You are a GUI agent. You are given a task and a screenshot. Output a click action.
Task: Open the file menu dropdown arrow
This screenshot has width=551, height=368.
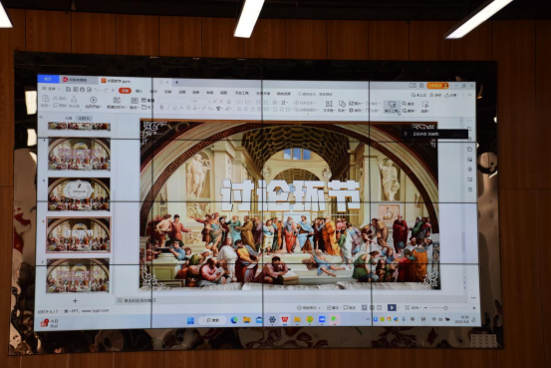point(59,89)
